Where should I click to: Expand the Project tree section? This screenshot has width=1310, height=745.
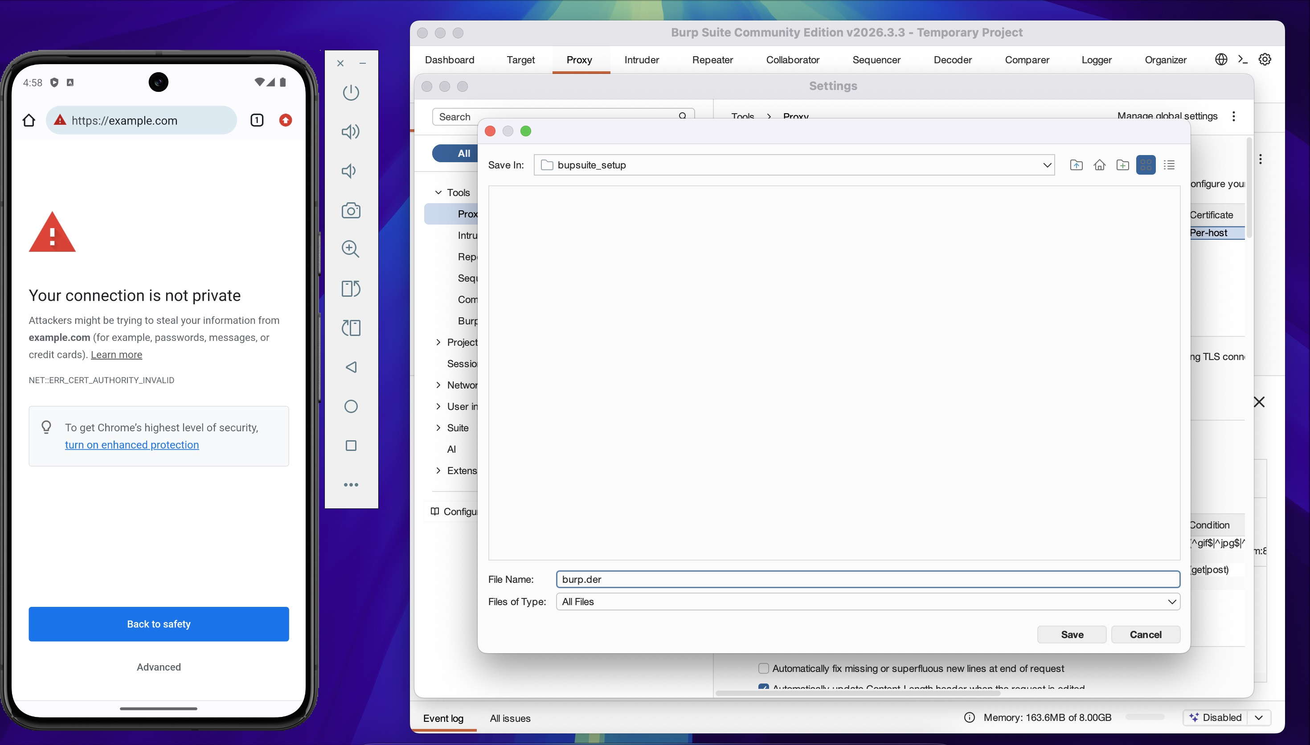(438, 342)
